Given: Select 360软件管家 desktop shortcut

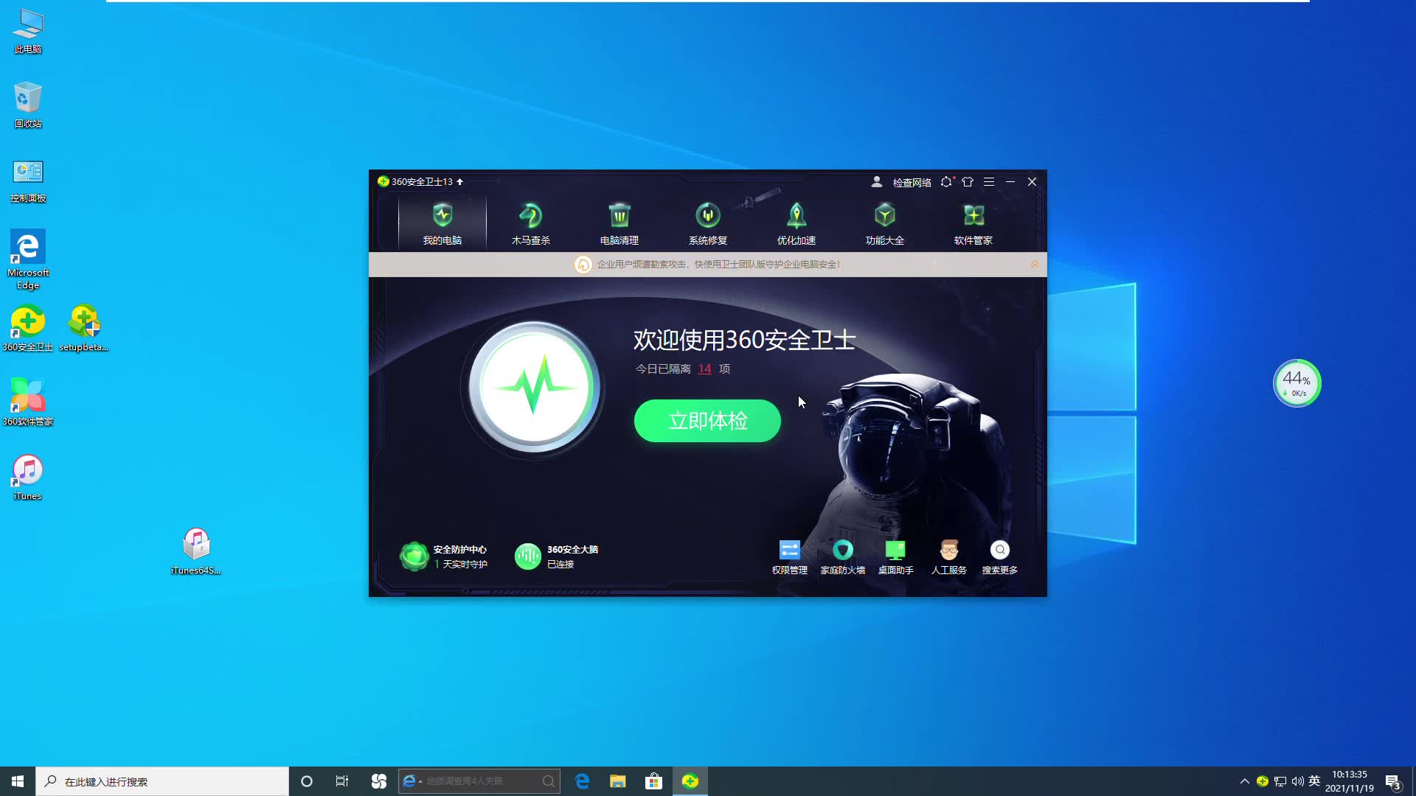Looking at the screenshot, I should [28, 402].
